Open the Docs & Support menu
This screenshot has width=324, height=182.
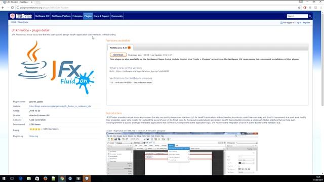pyautogui.click(x=101, y=16)
